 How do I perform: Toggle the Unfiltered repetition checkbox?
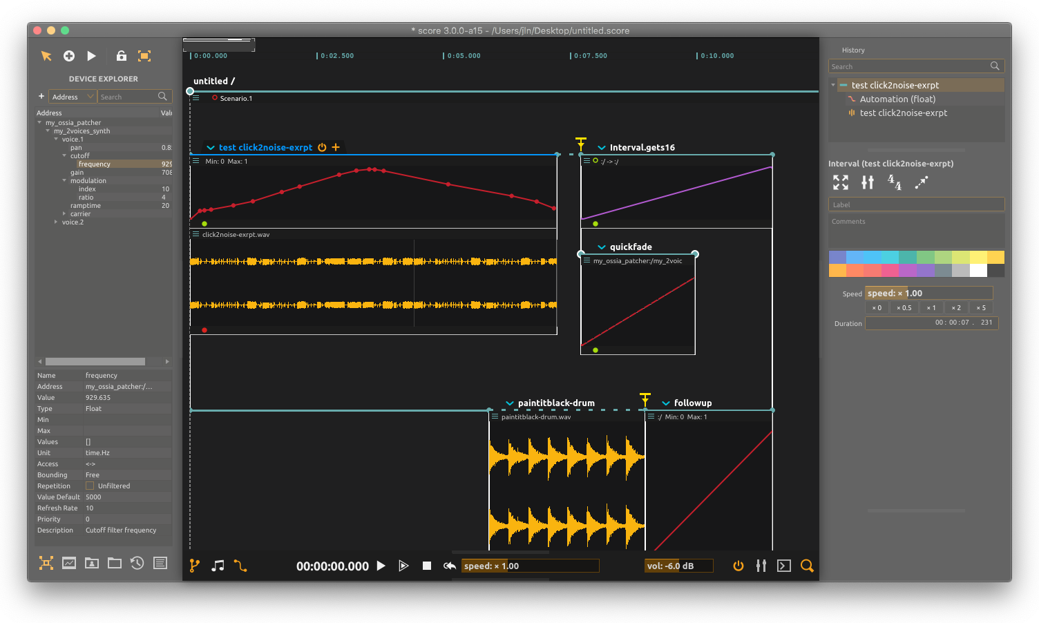[90, 486]
